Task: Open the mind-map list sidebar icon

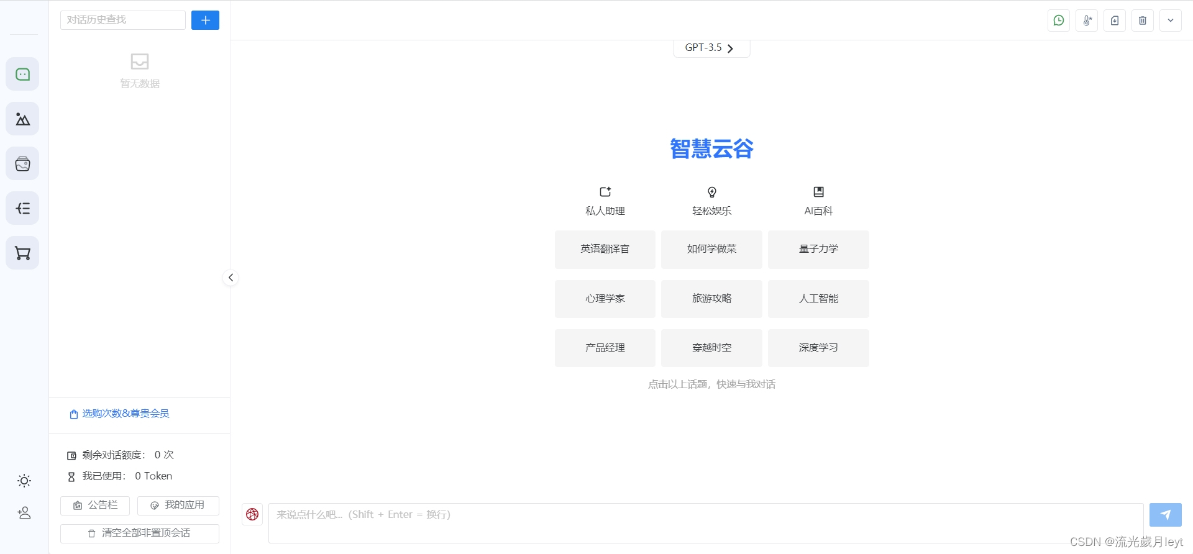Action: 22,209
